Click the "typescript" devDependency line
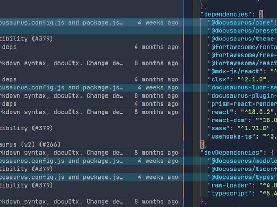The width and height of the screenshot is (277, 207). pyautogui.click(x=242, y=194)
